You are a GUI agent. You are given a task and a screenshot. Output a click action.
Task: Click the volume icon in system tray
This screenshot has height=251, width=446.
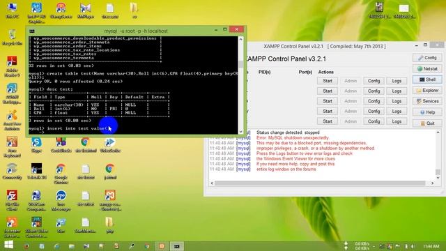[x=413, y=246]
